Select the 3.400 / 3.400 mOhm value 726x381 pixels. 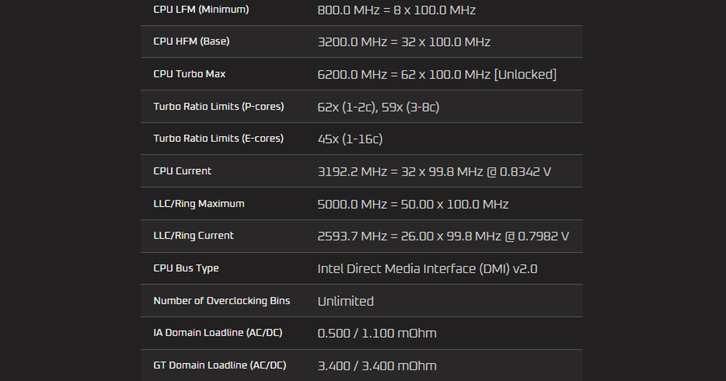(377, 366)
